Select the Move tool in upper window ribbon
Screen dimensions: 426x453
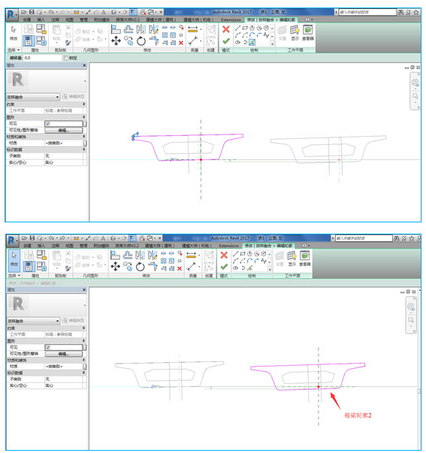tap(116, 41)
